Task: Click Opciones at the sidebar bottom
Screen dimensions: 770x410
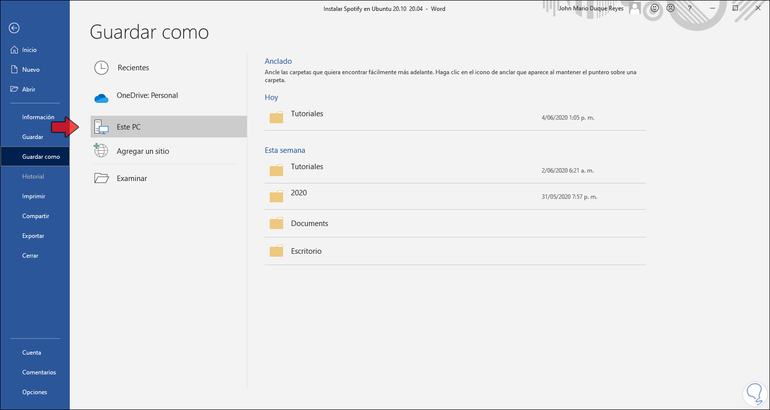Action: [35, 392]
